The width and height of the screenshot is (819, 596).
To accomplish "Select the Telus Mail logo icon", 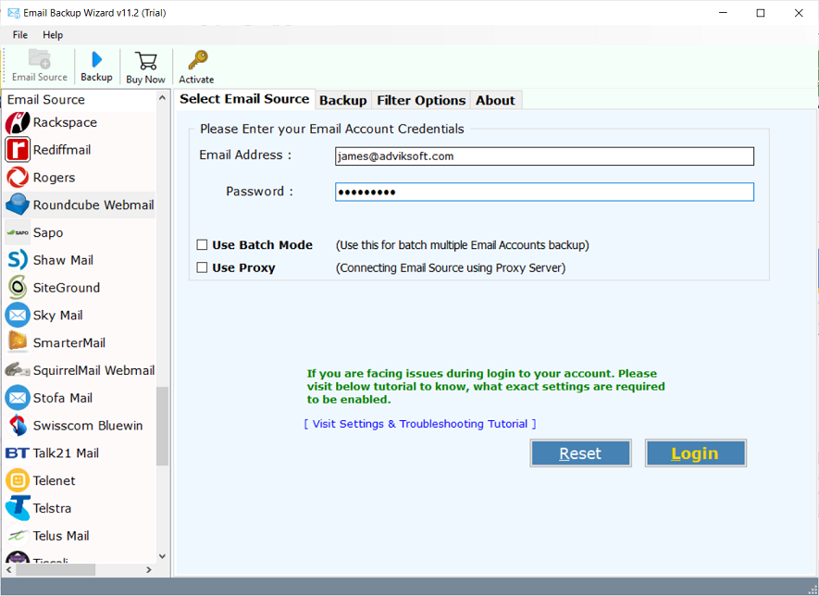I will pyautogui.click(x=18, y=536).
